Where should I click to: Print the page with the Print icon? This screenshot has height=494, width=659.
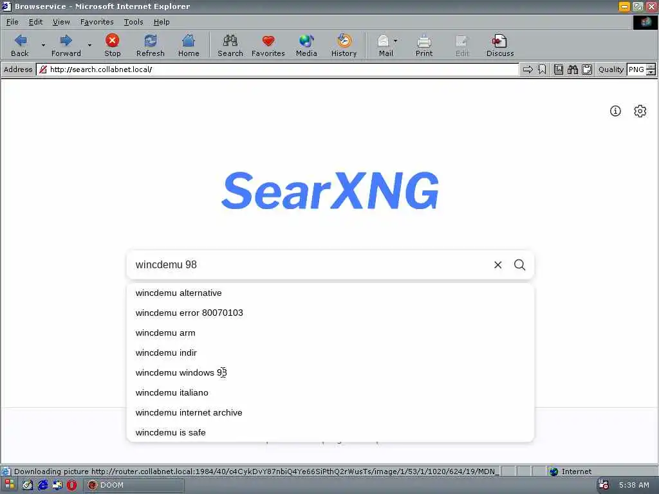click(423, 46)
